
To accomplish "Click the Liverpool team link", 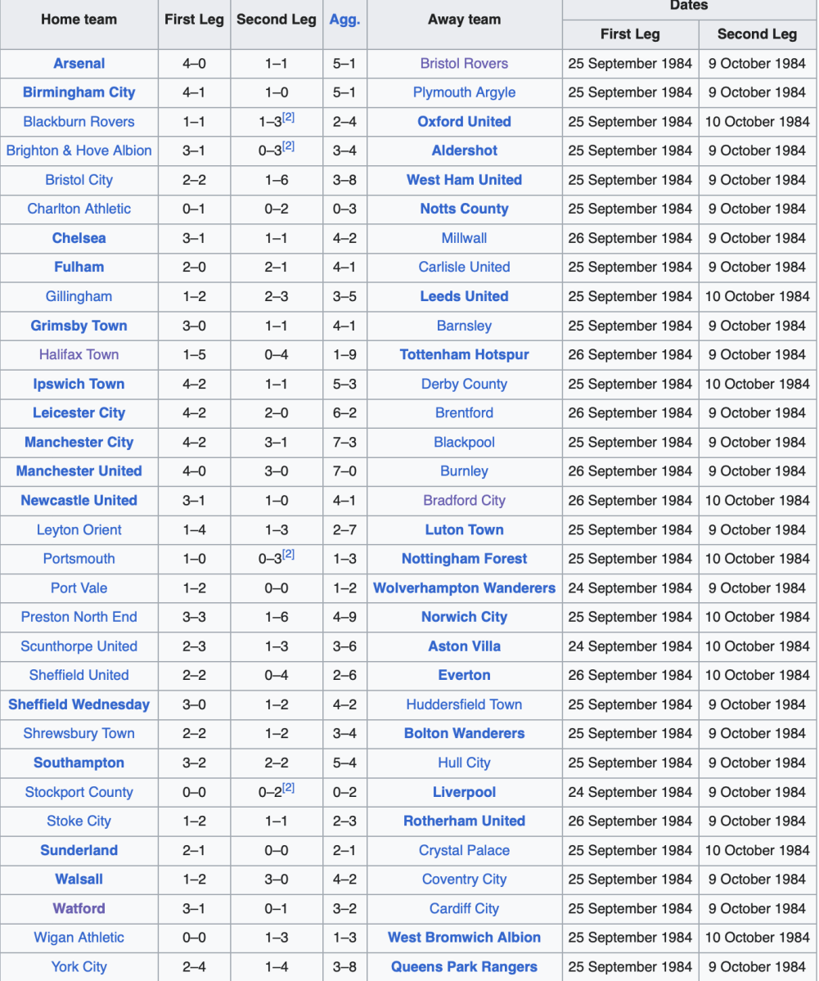I will pyautogui.click(x=464, y=792).
